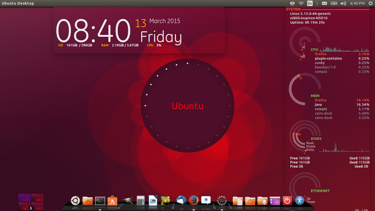The height and width of the screenshot is (211, 375).
Task: Open the Ubuntu logo launcher in dock
Action: (x=75, y=201)
